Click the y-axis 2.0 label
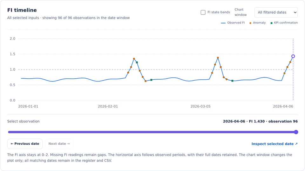The height and width of the screenshot is (171, 305). point(12,39)
